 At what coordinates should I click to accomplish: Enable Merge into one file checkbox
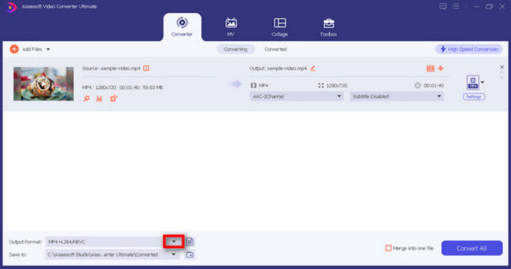point(388,248)
